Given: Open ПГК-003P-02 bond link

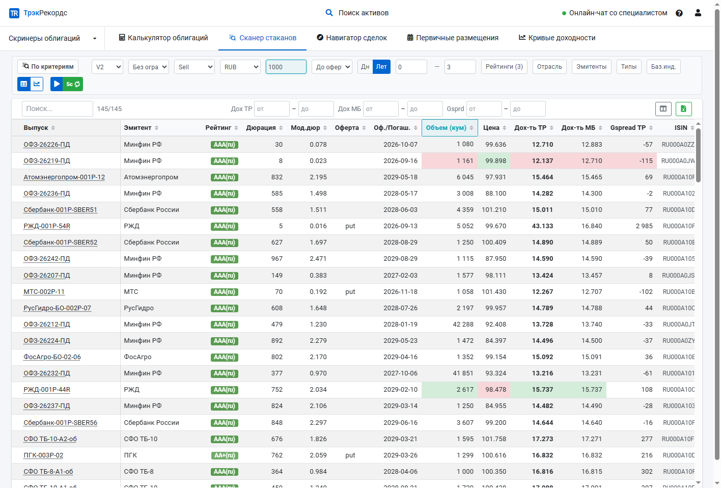Looking at the screenshot, I should click(x=43, y=455).
